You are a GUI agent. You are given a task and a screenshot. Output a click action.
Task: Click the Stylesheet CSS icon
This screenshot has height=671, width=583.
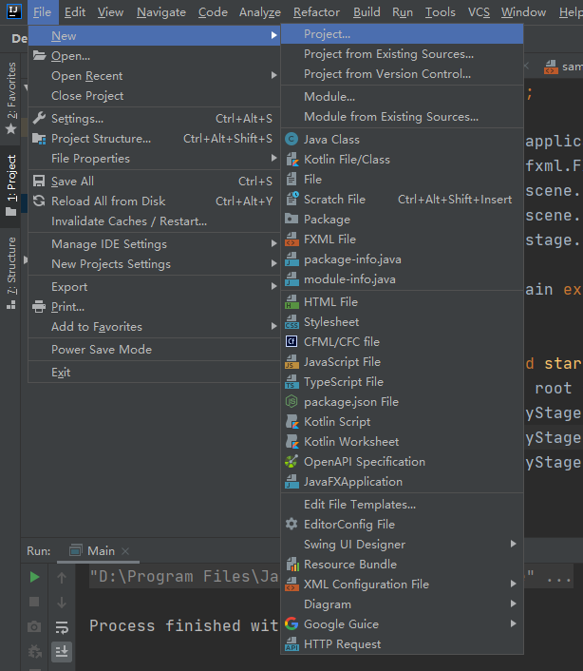(291, 322)
